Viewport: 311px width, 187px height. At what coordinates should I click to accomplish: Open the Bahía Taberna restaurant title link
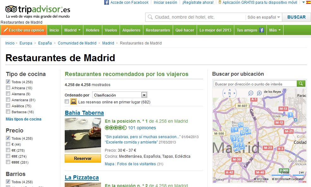(x=84, y=113)
